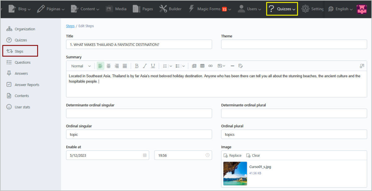Justify text in Summary editor
Screen dimensions: 372x191
pos(125,66)
